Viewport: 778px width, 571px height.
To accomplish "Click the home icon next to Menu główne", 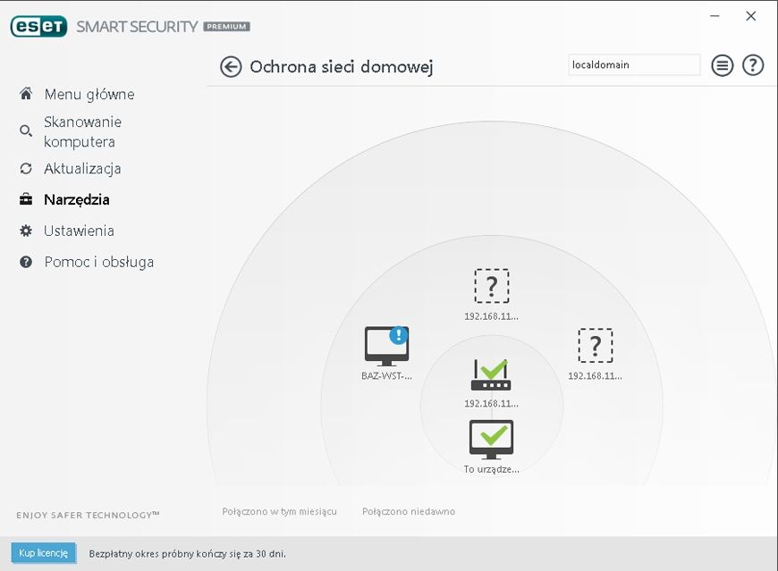I will pos(26,93).
